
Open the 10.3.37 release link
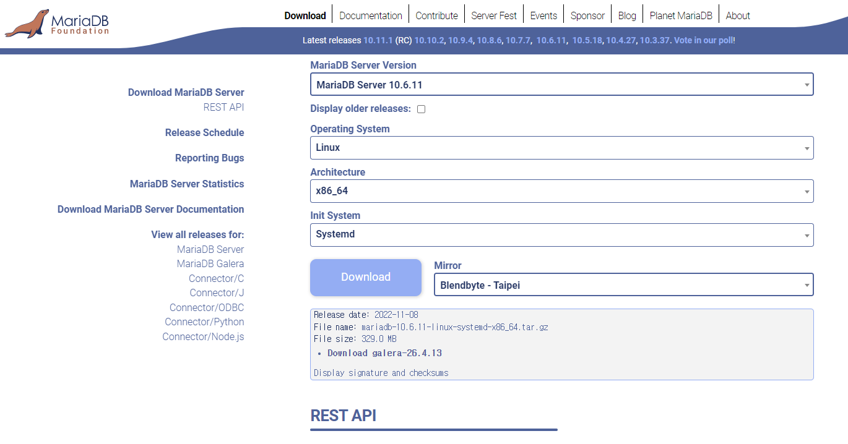(655, 40)
